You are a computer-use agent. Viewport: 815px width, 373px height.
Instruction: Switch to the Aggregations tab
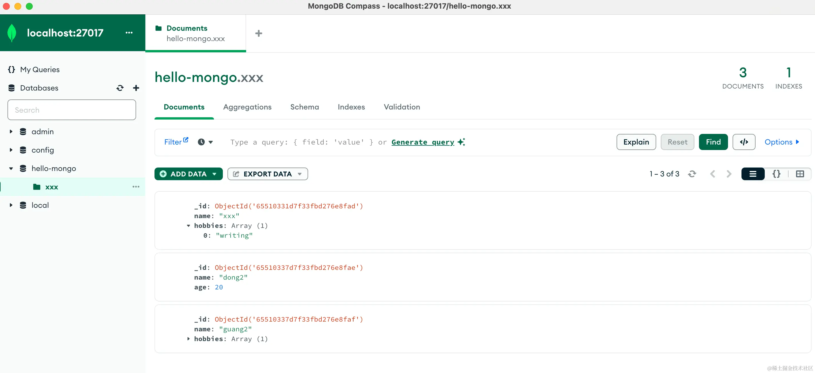[x=247, y=107]
